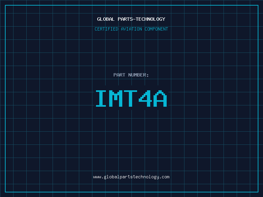Screen dimensions: 263x197
Task: Select the large IMT4A part number
Action: pyautogui.click(x=131, y=98)
